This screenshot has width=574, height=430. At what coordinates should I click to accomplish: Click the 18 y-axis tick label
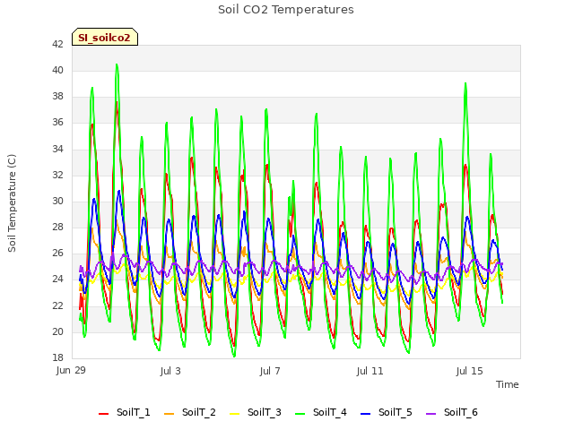(x=57, y=357)
